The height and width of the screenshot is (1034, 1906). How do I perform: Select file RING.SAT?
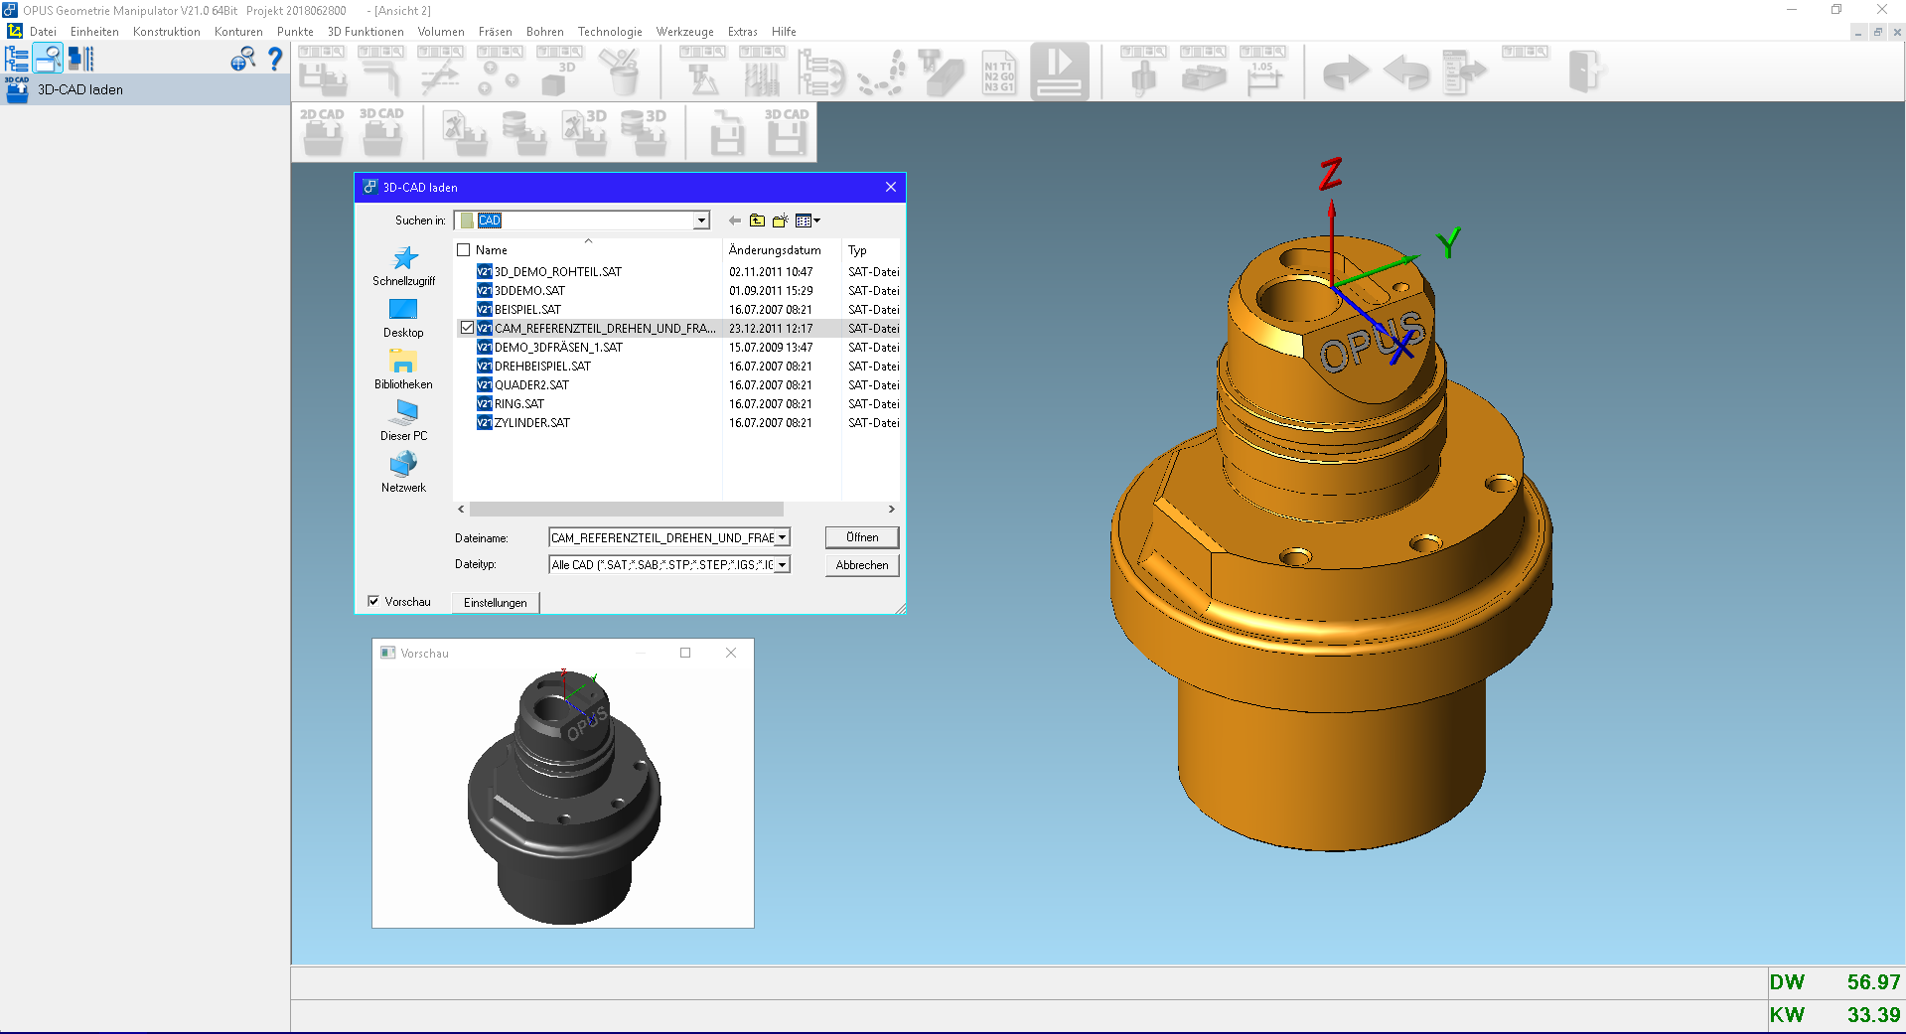pyautogui.click(x=519, y=403)
